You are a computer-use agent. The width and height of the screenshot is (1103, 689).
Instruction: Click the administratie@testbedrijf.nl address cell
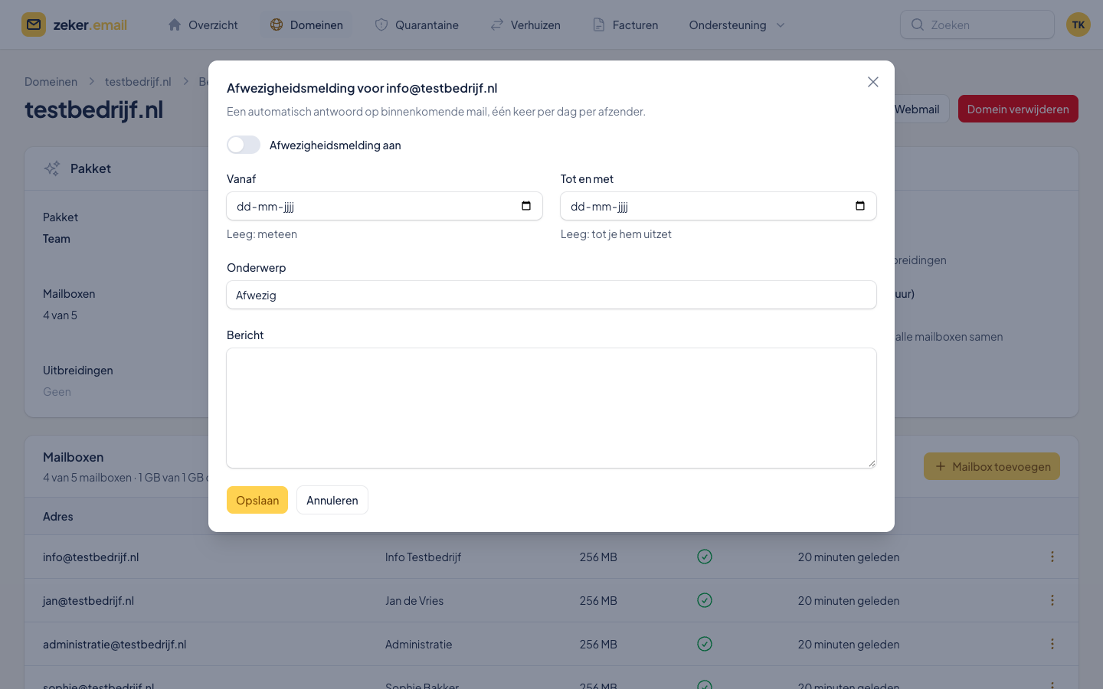click(115, 644)
